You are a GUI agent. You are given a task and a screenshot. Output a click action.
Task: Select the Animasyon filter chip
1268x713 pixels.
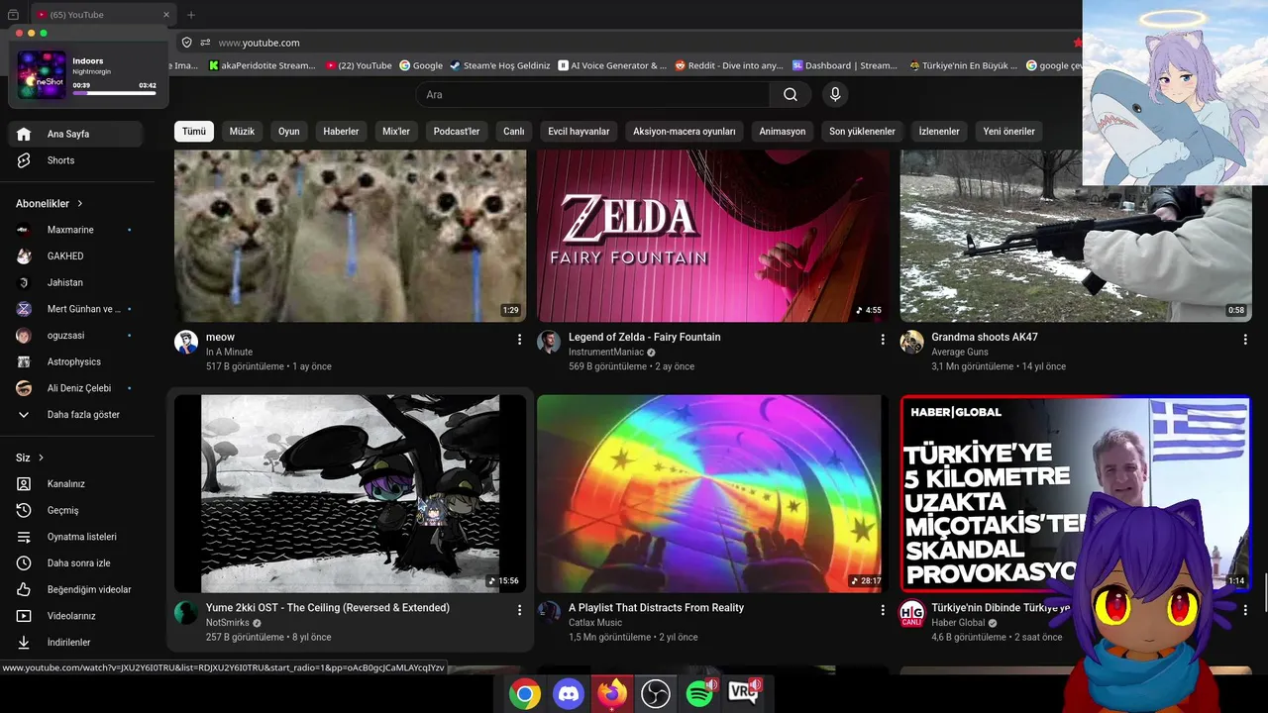pos(783,131)
